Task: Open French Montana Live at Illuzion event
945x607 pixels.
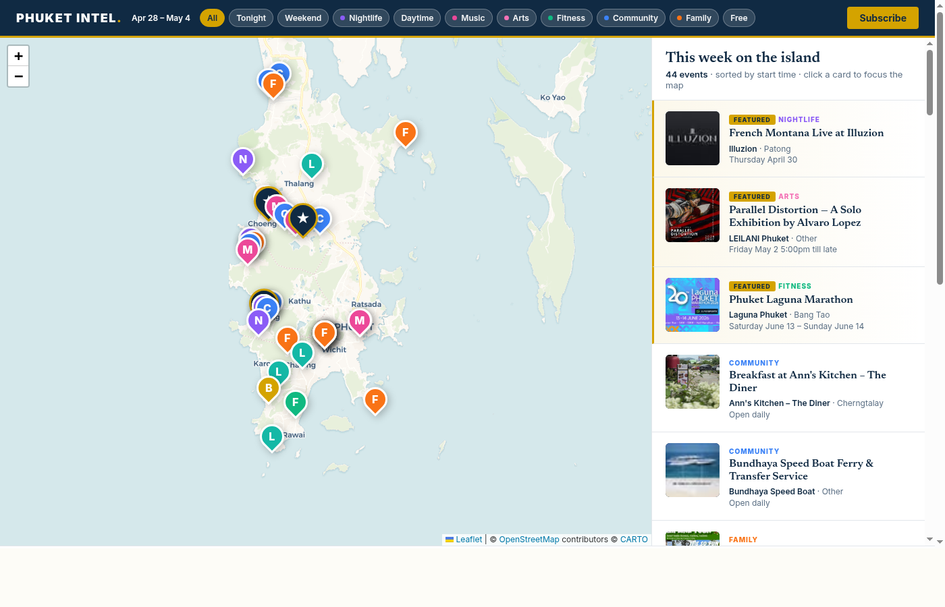Action: 806,133
